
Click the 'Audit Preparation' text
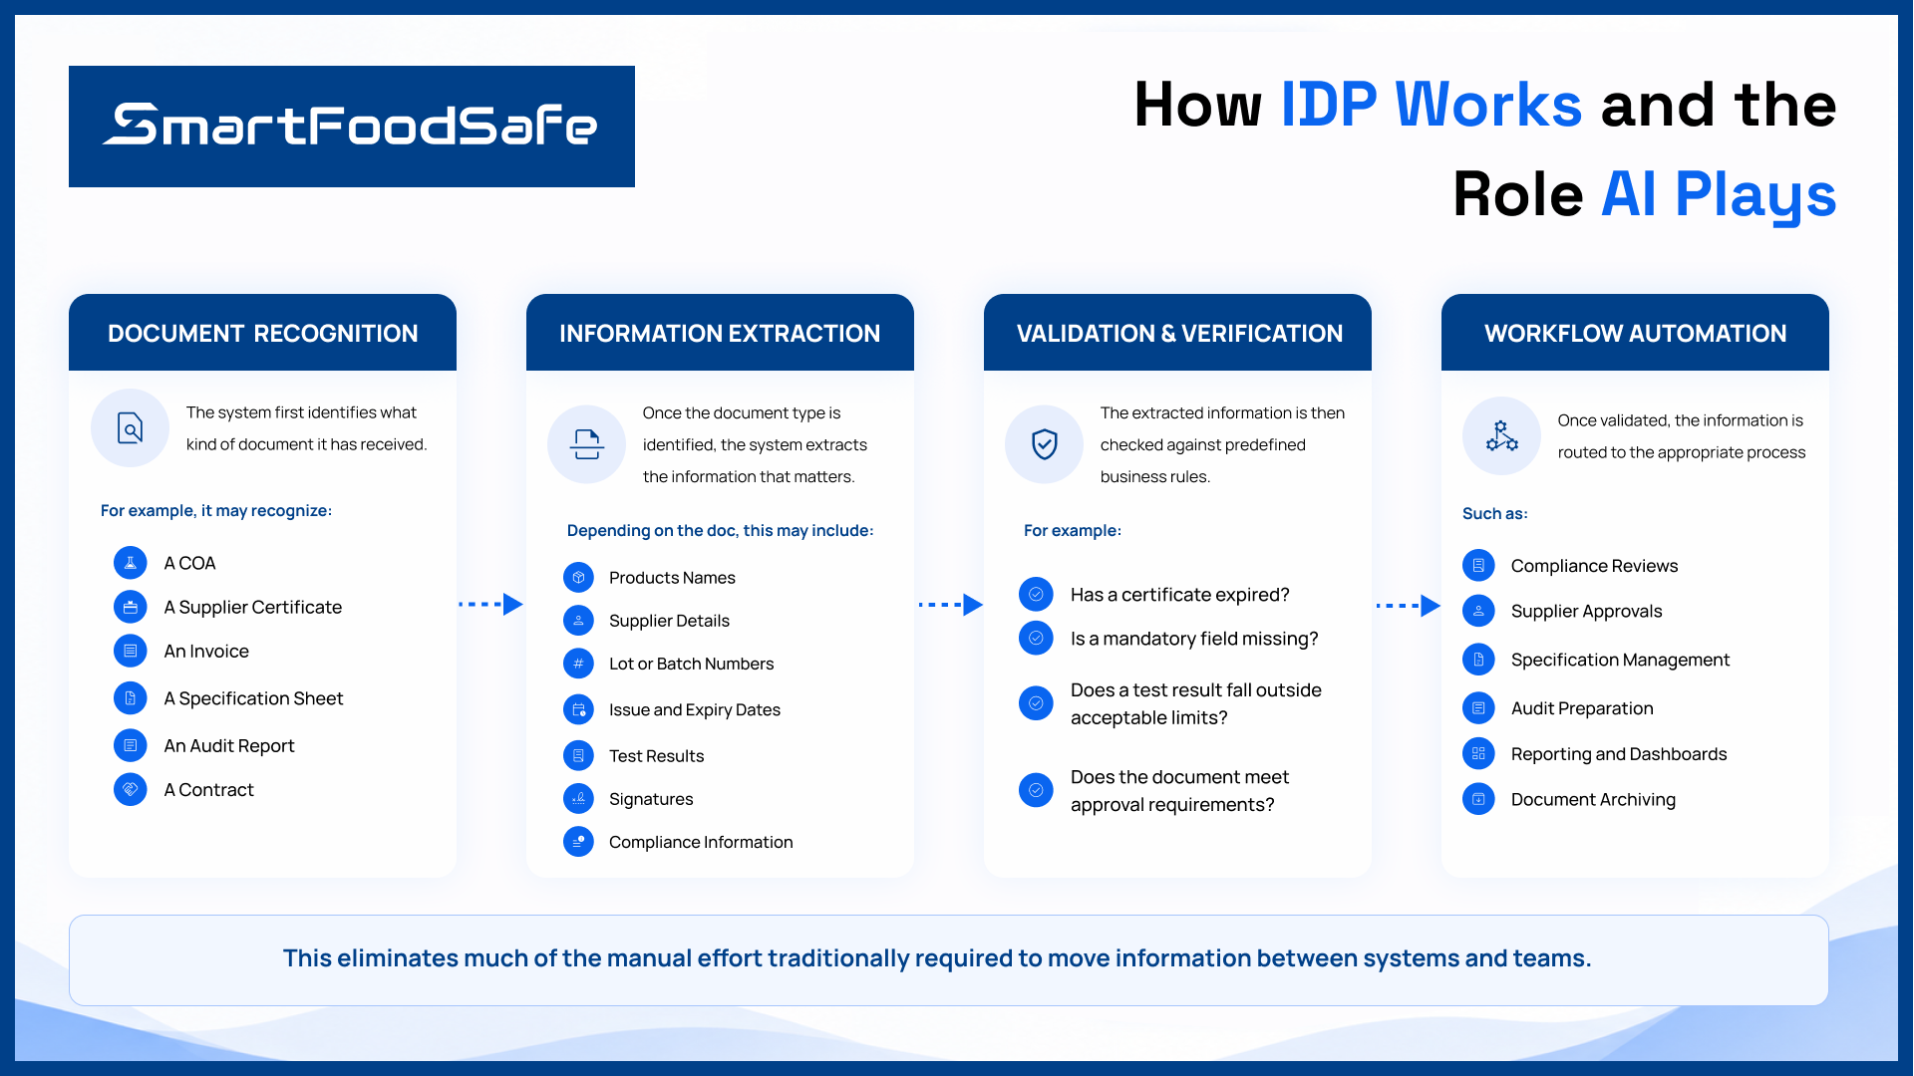(1582, 708)
